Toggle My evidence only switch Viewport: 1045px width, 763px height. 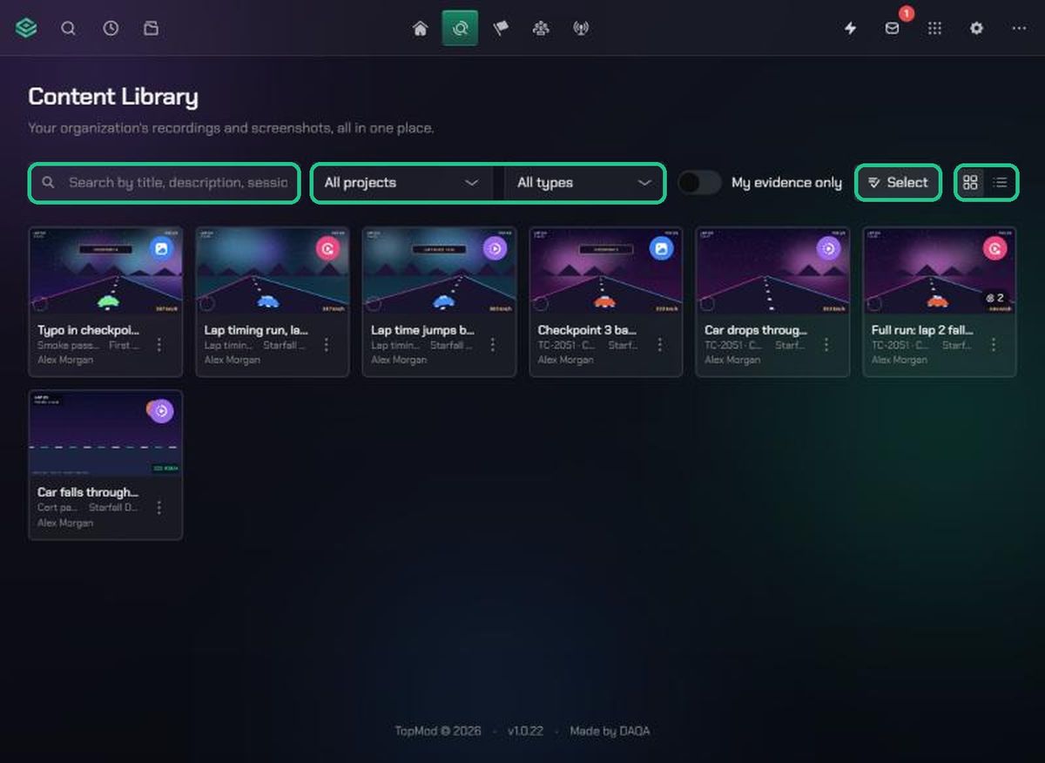pyautogui.click(x=699, y=183)
